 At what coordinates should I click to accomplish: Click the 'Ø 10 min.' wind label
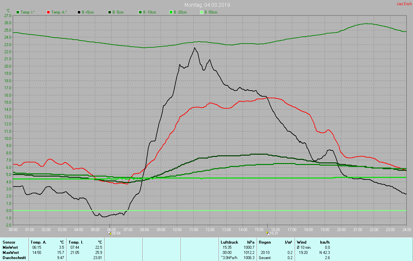click(305, 247)
